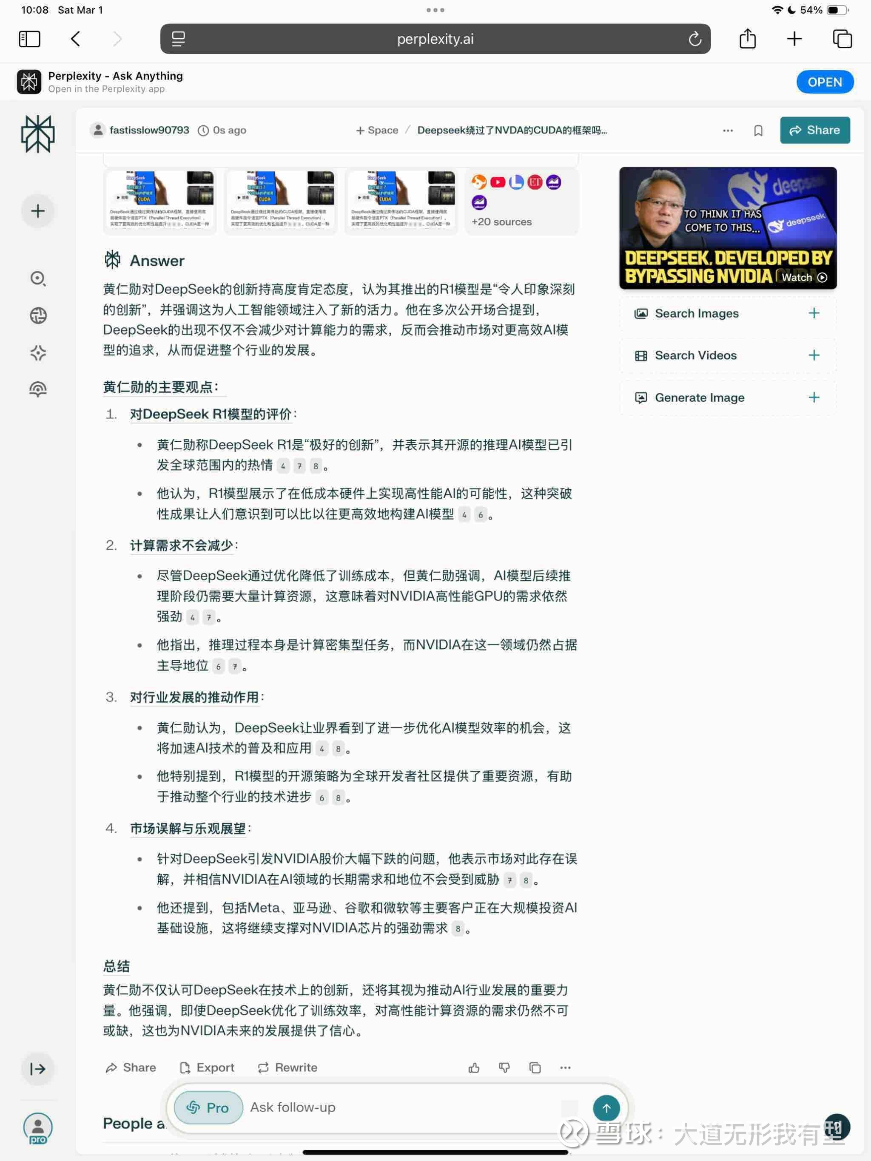The width and height of the screenshot is (871, 1161).
Task: Expand Generate Image option
Action: [728, 397]
